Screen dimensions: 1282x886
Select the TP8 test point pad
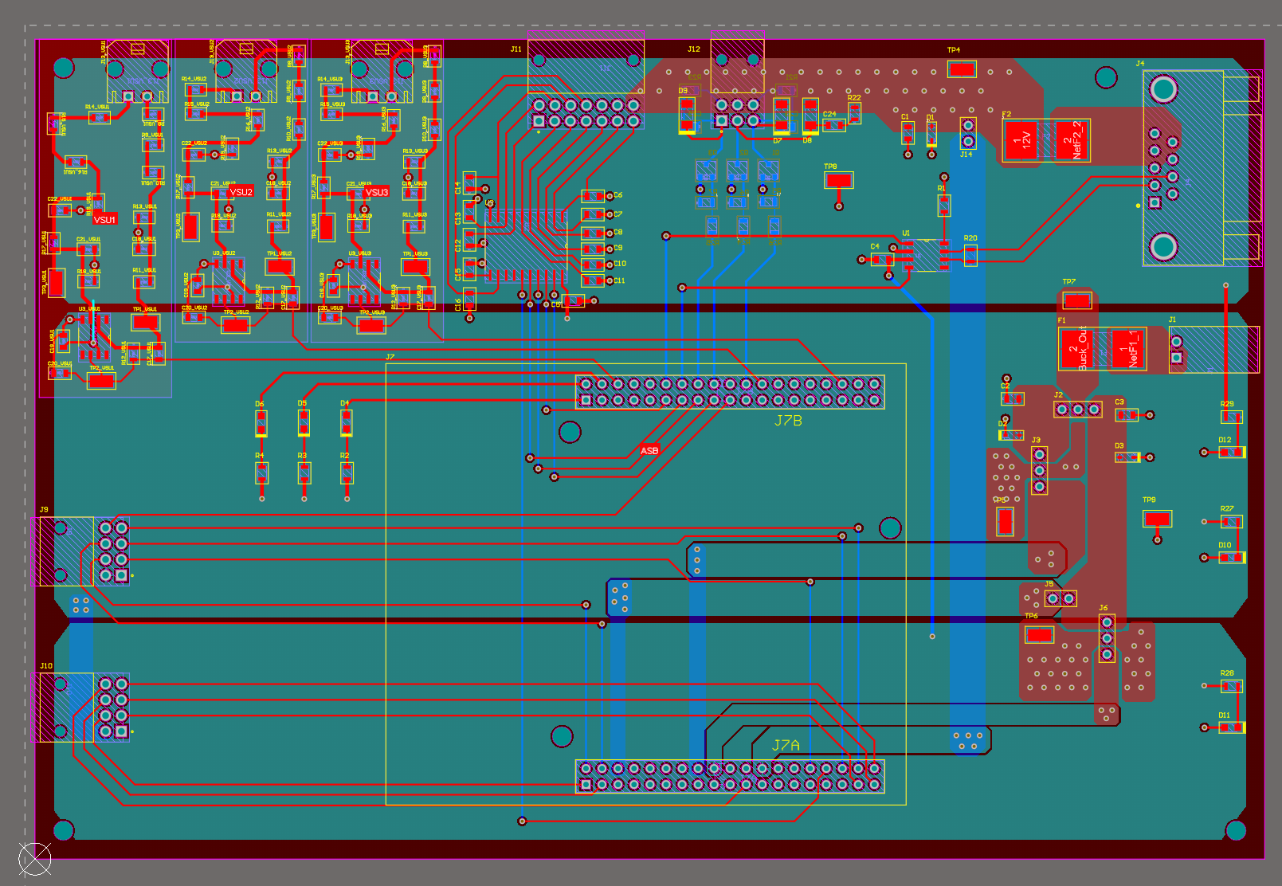click(839, 180)
